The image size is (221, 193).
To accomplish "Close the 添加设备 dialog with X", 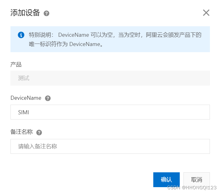I will (x=206, y=13).
